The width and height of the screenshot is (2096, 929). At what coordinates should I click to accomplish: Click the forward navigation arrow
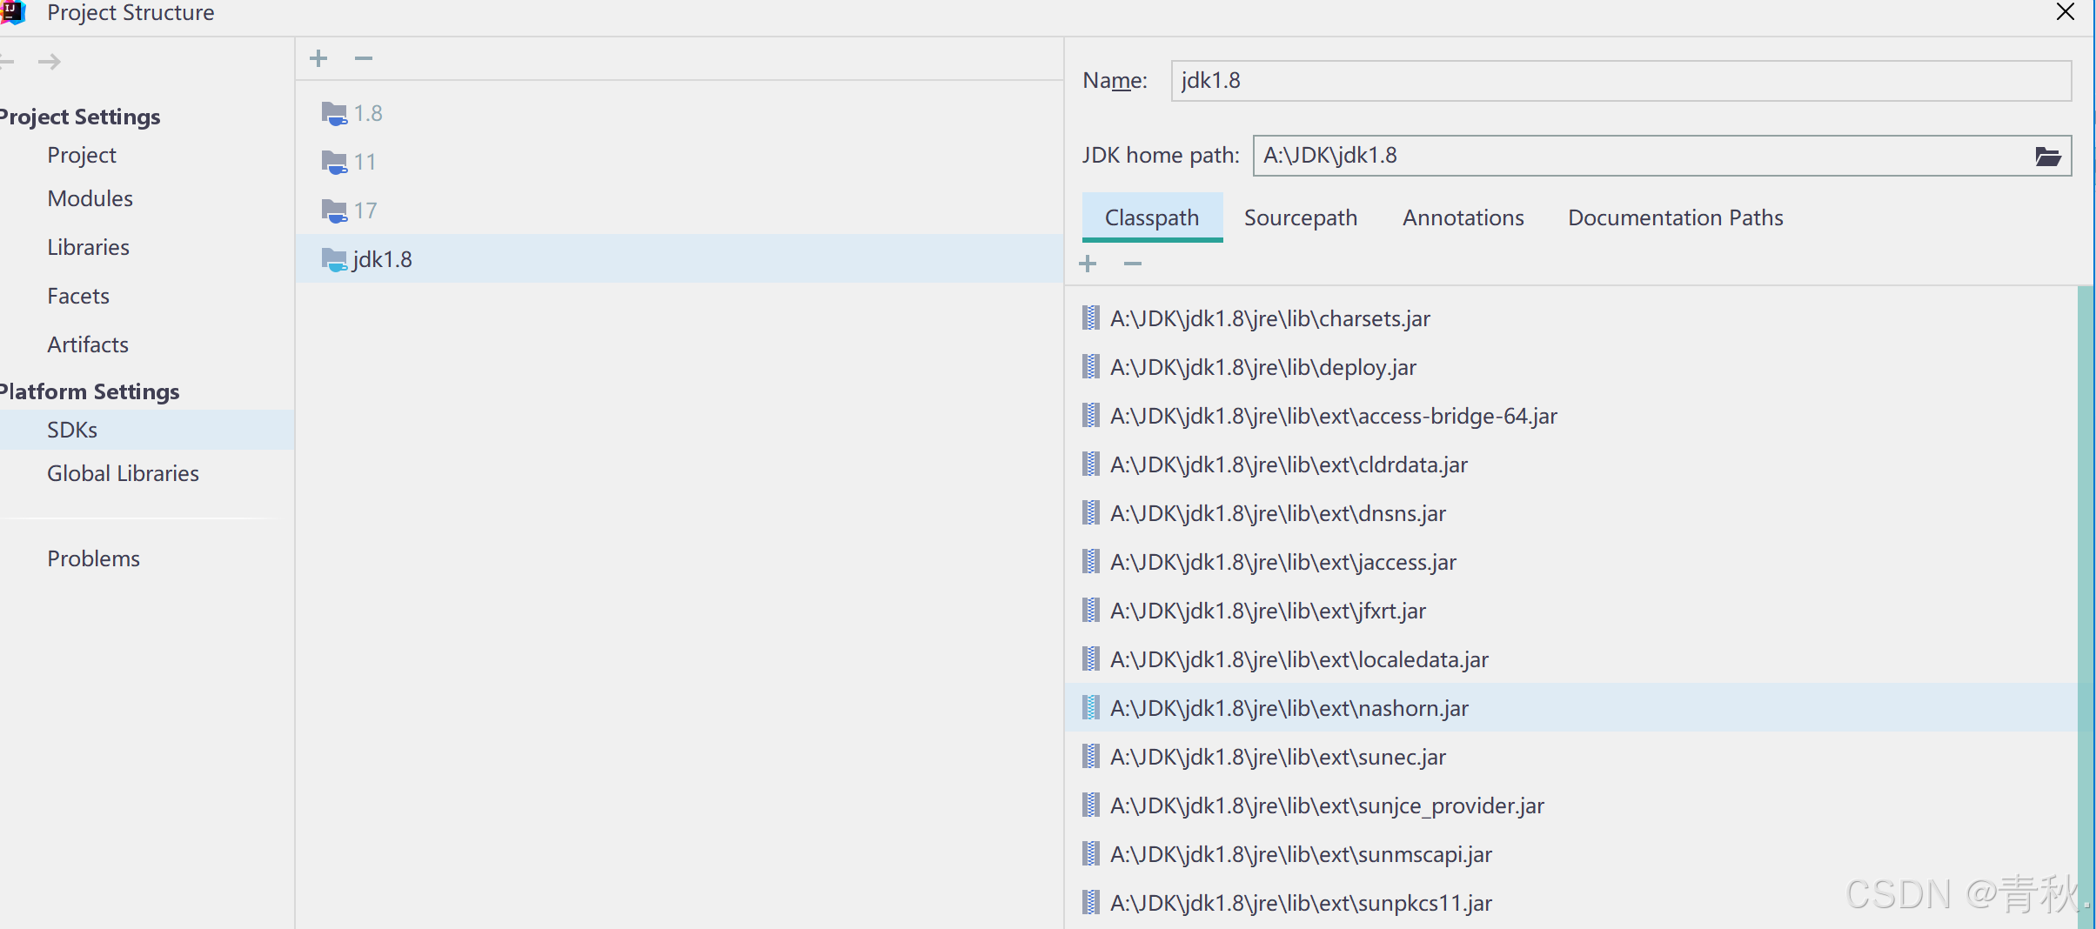pos(50,60)
